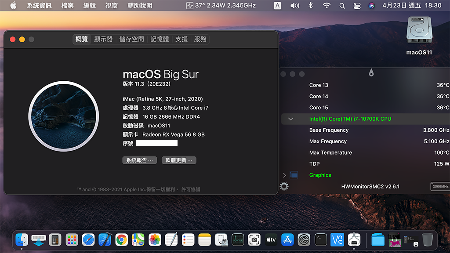Click the 2500MHz badge in HWMonitor
This screenshot has width=450, height=253.
pyautogui.click(x=440, y=186)
